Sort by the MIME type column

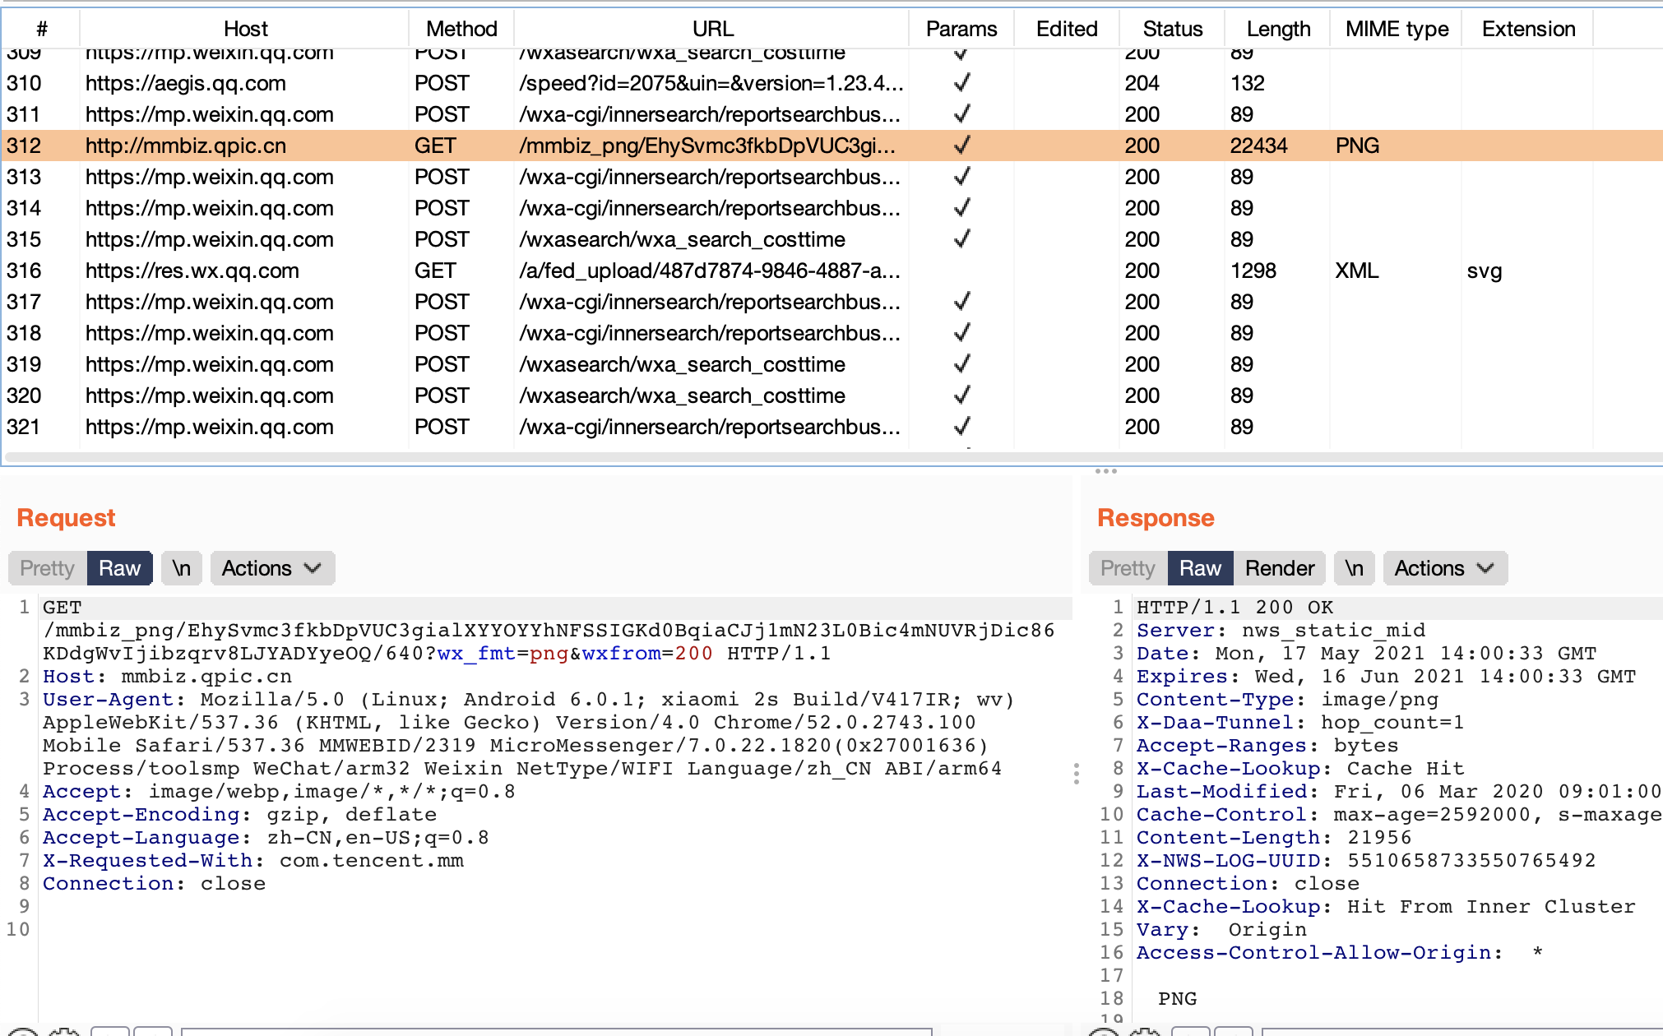click(x=1397, y=29)
